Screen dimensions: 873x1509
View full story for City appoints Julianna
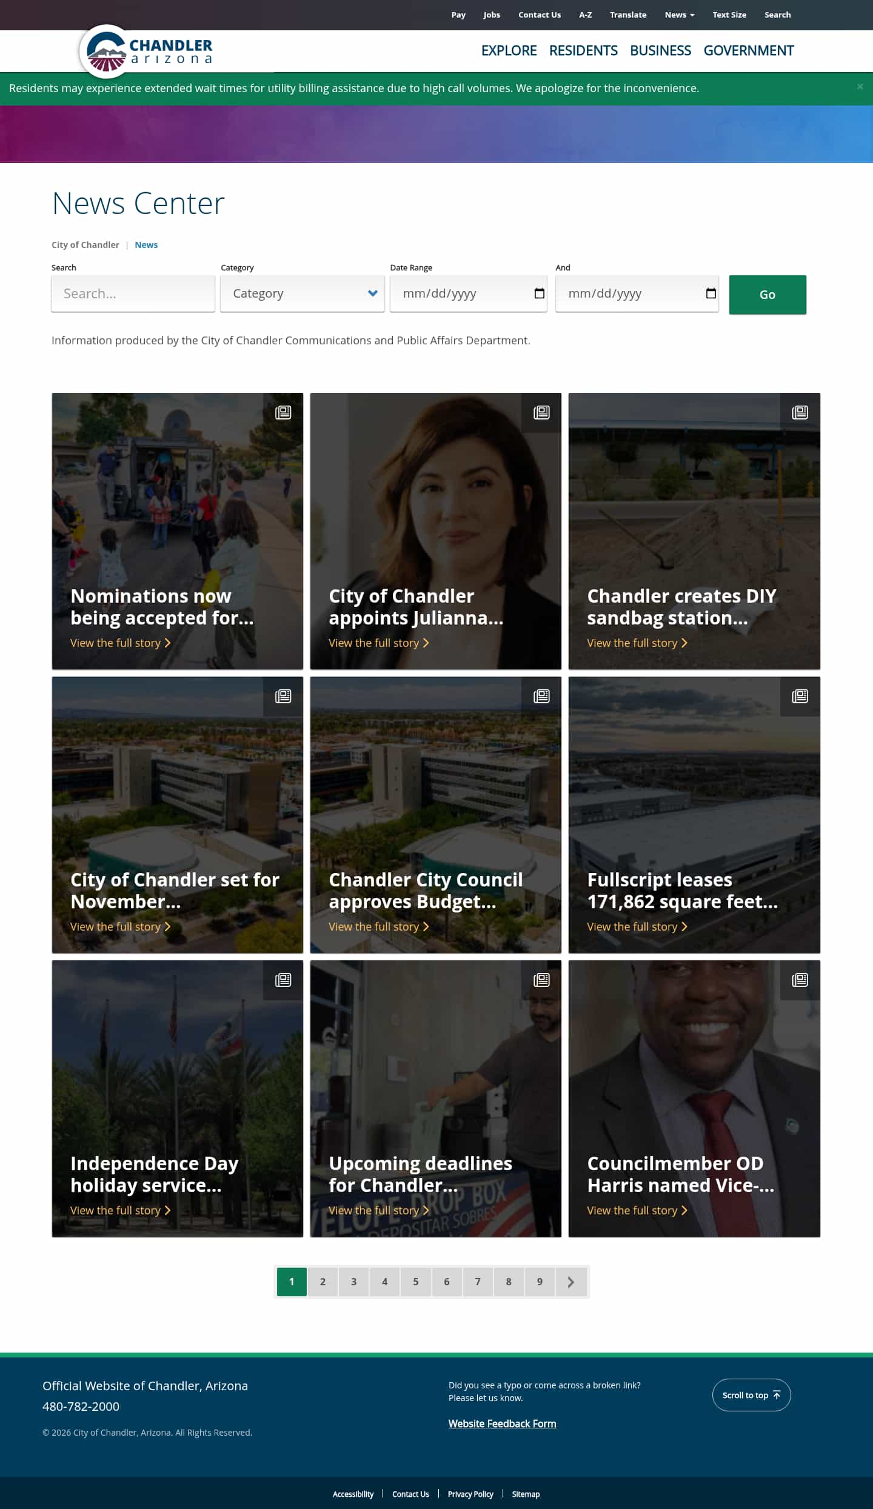[378, 643]
